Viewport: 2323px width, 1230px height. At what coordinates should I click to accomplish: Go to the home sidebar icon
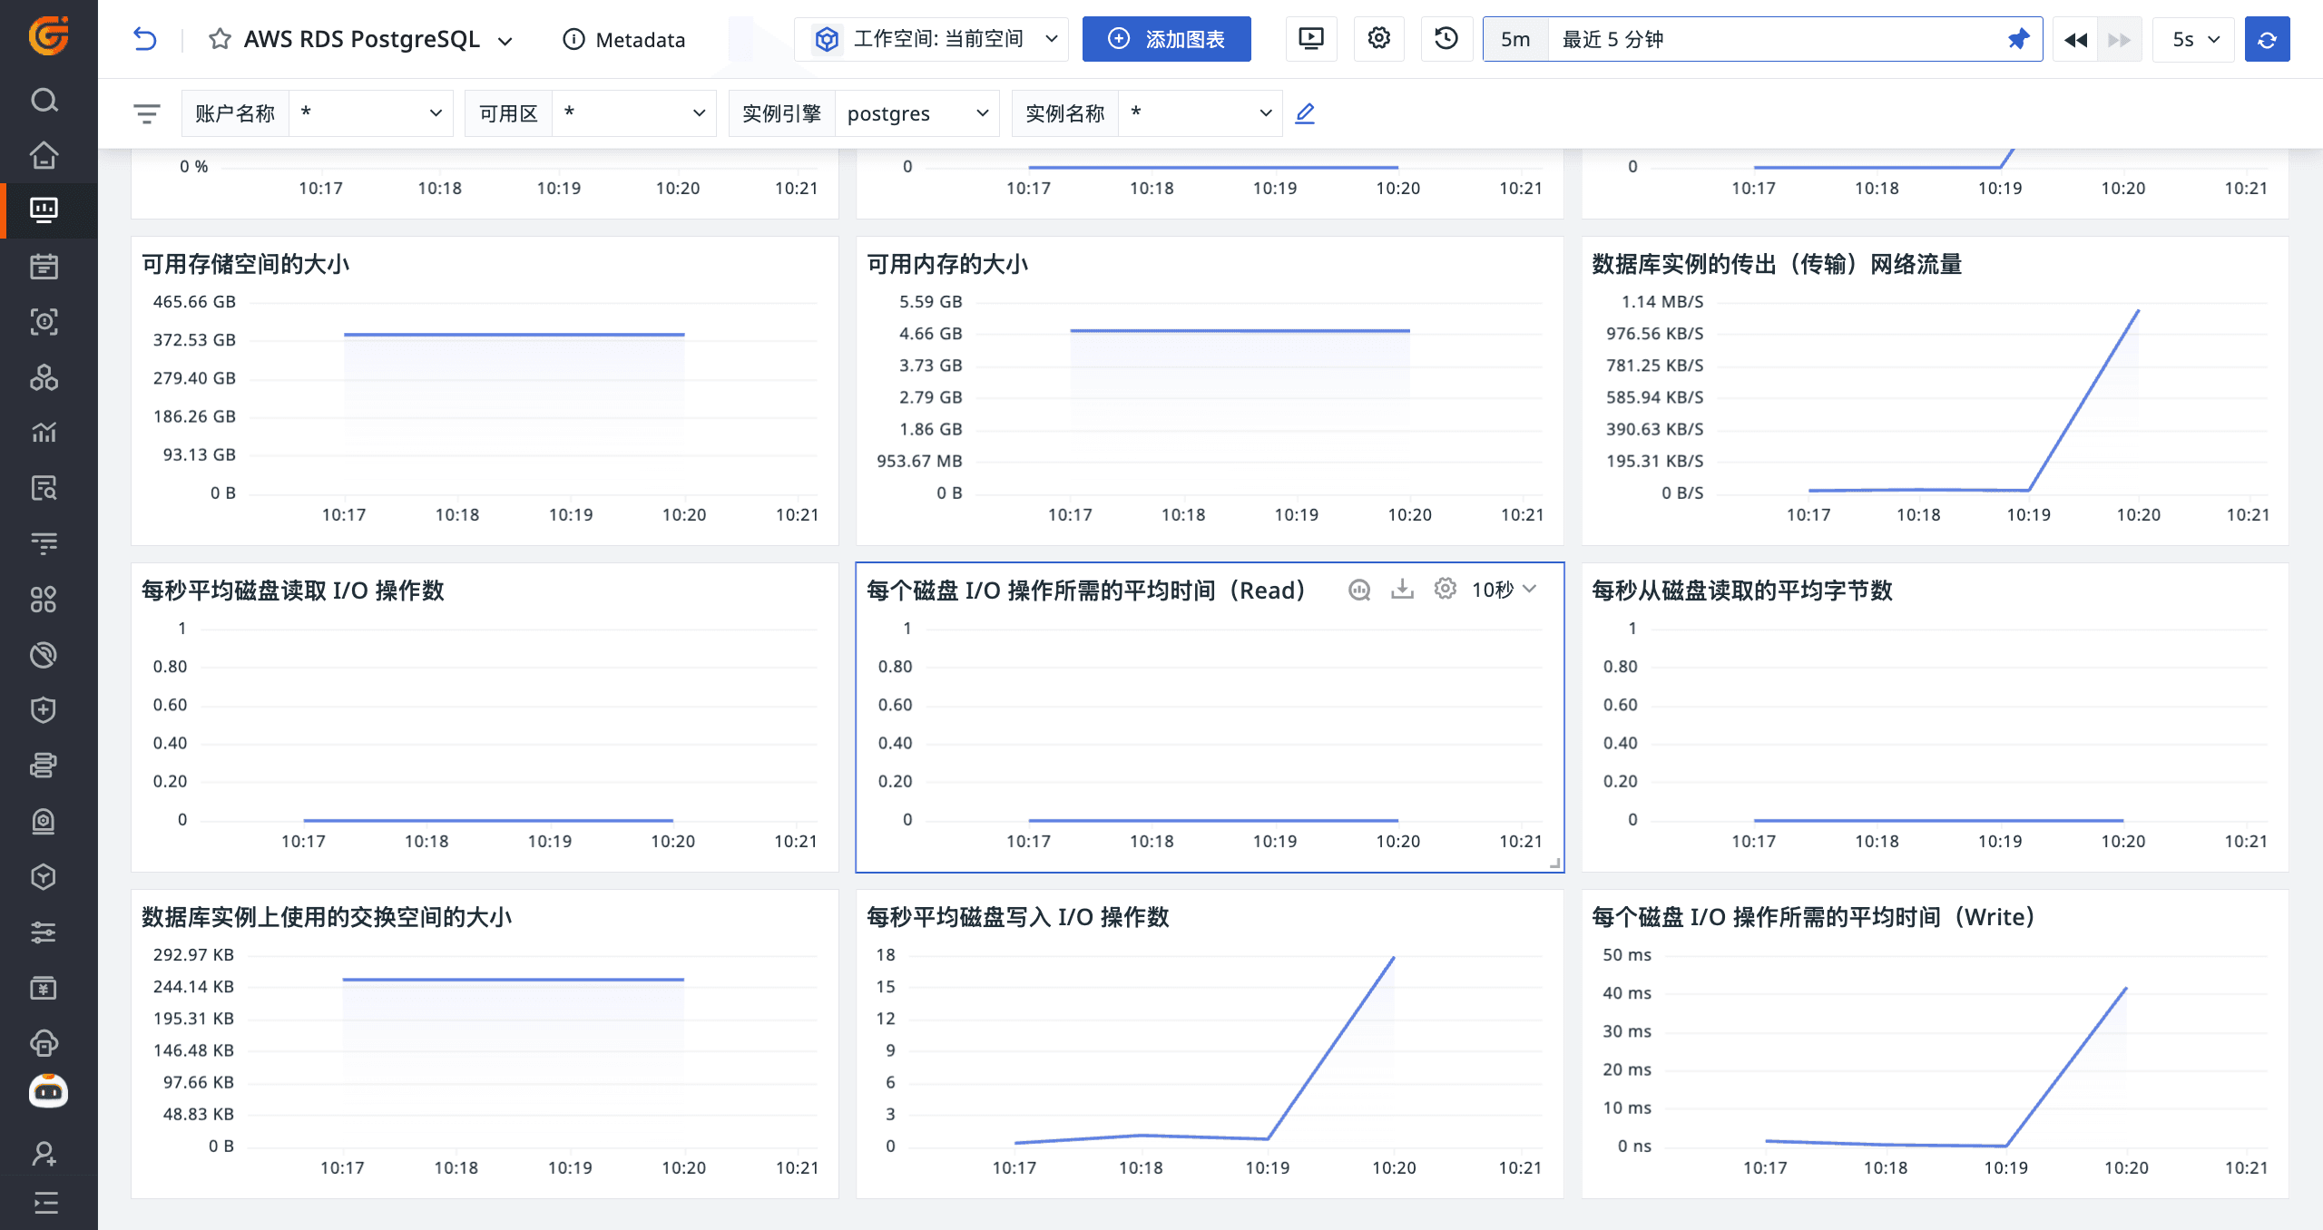(44, 155)
